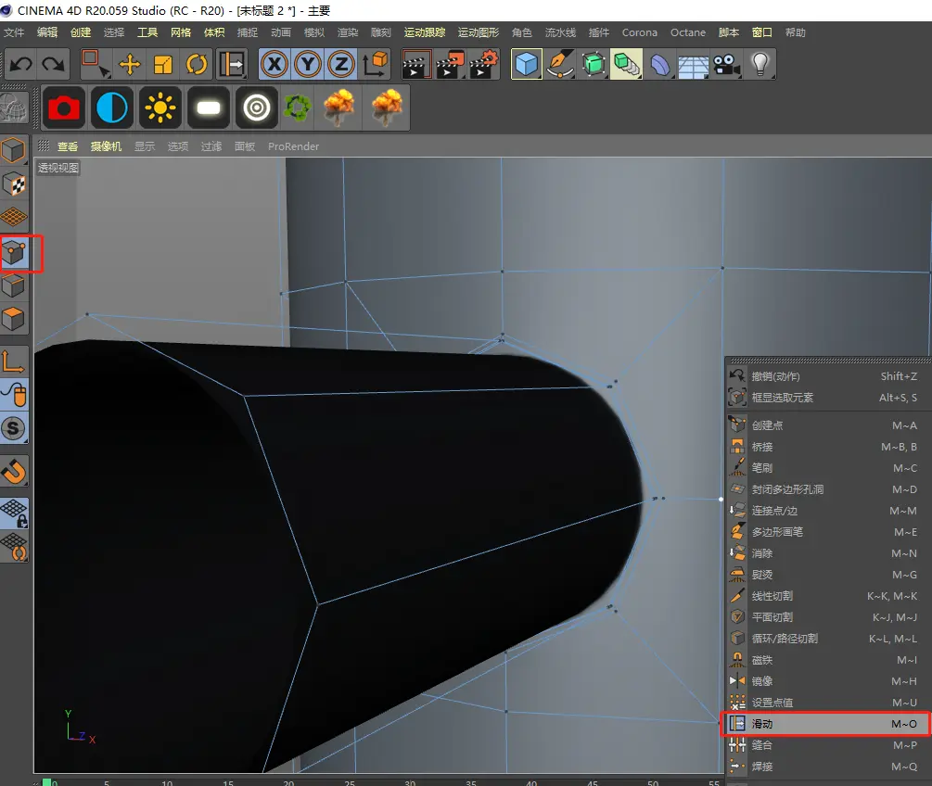Toggle X axis lock
This screenshot has width=932, height=786.
point(274,64)
